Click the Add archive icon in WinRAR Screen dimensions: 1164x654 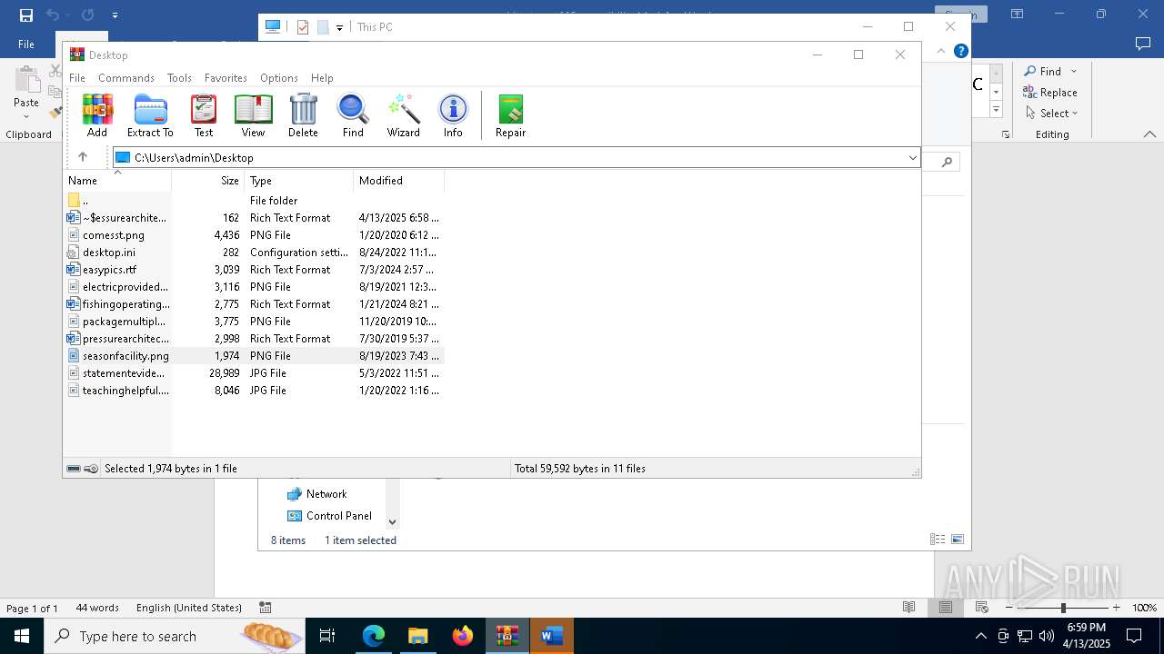point(97,115)
